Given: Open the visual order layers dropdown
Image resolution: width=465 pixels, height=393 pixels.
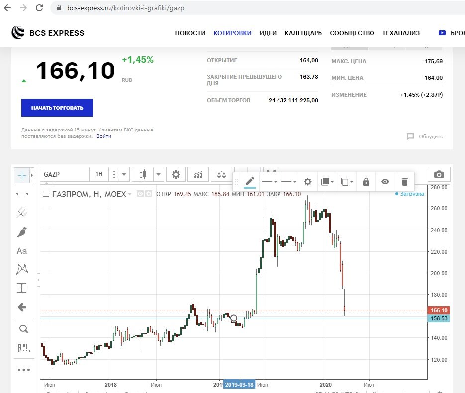Looking at the screenshot, I should pyautogui.click(x=327, y=182).
